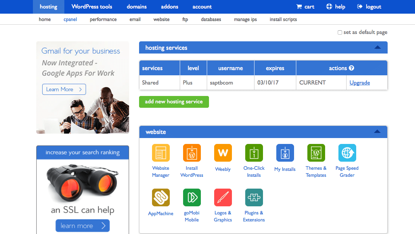The height and width of the screenshot is (234, 415).
Task: Click Learn More in the Gmail ad
Action: pos(64,89)
